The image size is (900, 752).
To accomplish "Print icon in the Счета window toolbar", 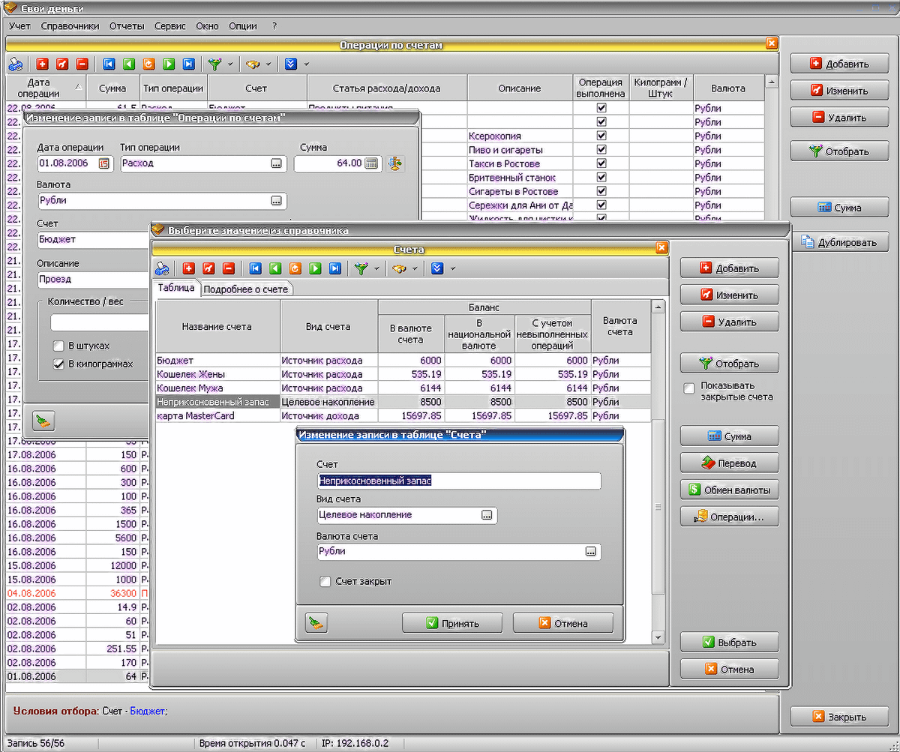I will pos(162,268).
